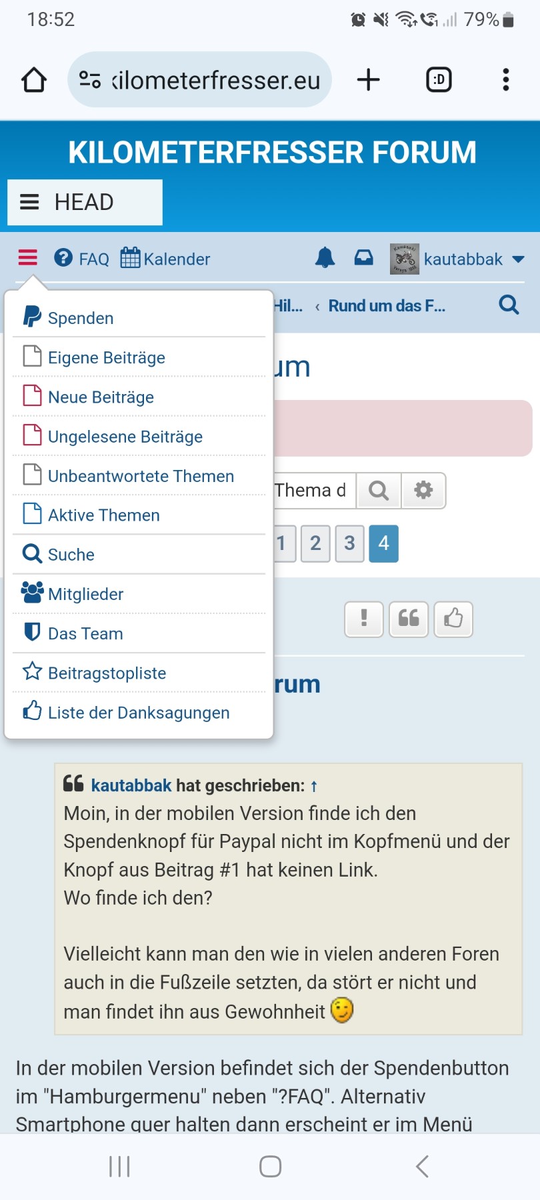
Task: Expand the HEAD navigation menu
Action: (x=85, y=202)
